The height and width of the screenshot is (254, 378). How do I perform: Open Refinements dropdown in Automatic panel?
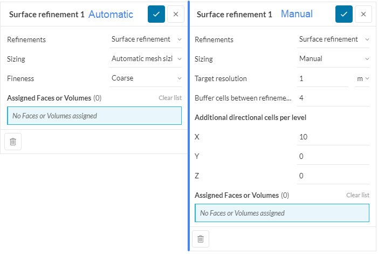click(x=146, y=39)
